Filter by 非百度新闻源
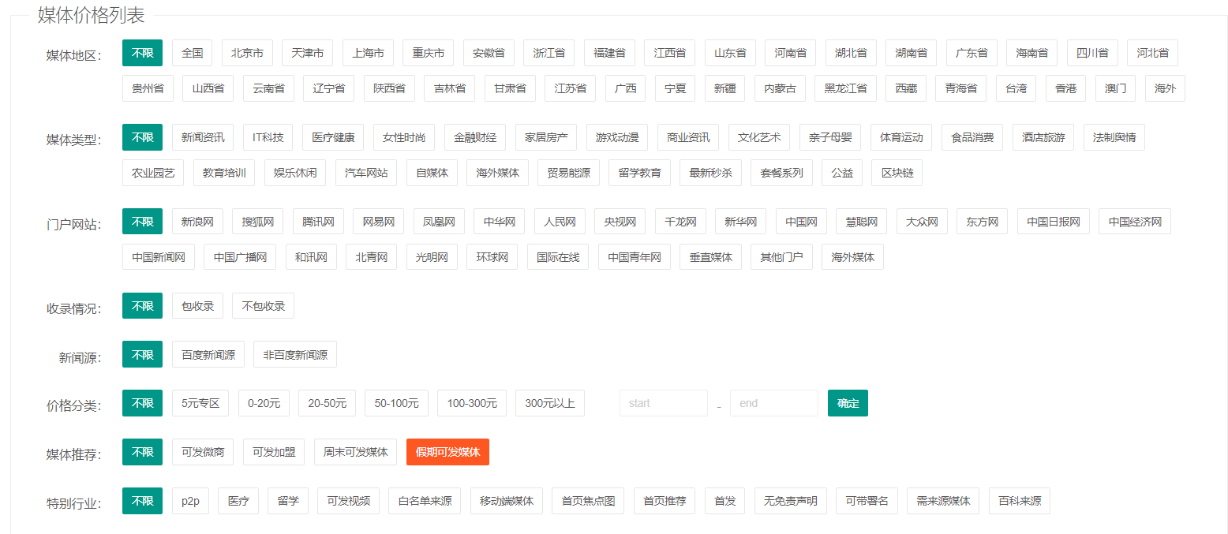Viewport: 1228px width, 534px height. click(x=295, y=355)
